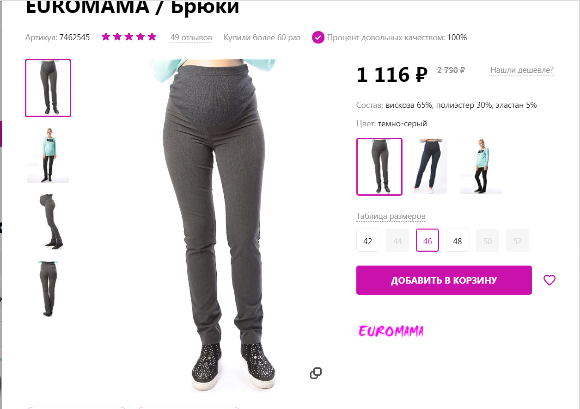Choose the dark grey color variant
This screenshot has width=580, height=409.
click(x=379, y=167)
